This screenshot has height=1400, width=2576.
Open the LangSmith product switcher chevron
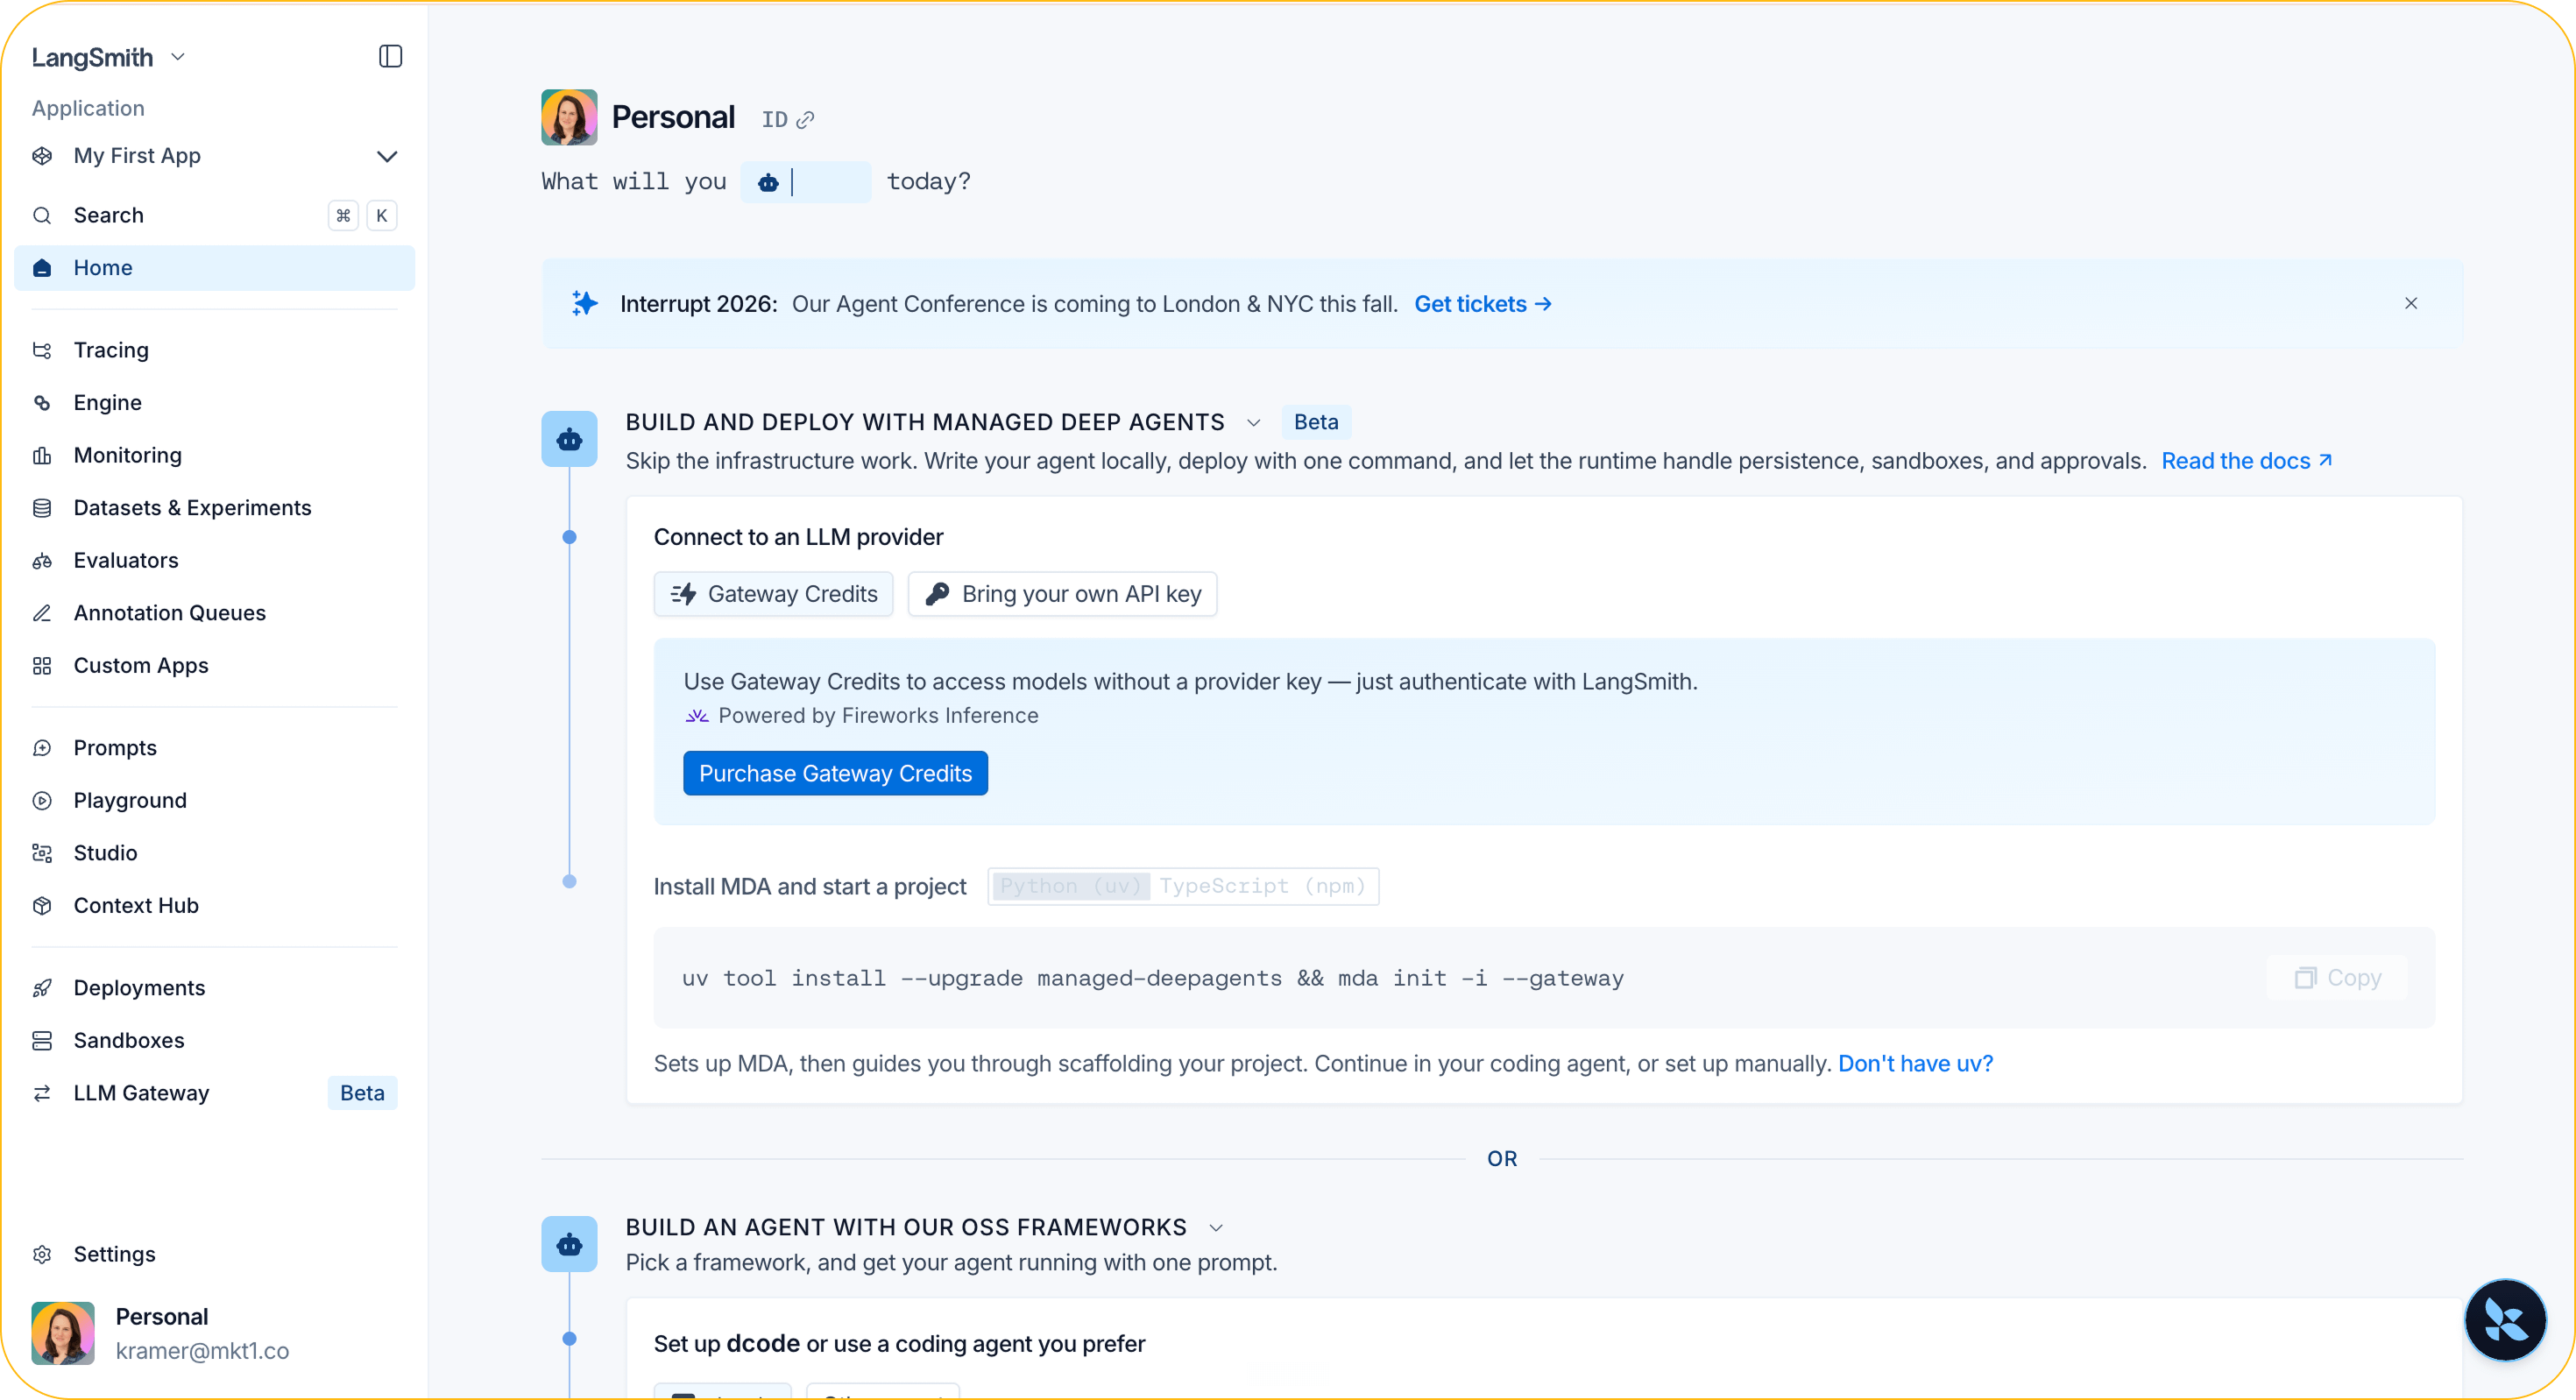point(178,57)
